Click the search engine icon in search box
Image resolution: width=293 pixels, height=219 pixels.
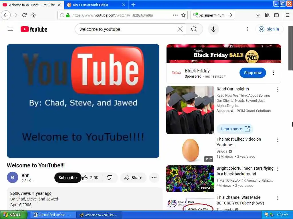(195, 15)
